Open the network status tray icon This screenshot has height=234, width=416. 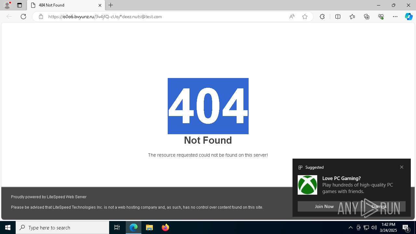click(x=366, y=227)
